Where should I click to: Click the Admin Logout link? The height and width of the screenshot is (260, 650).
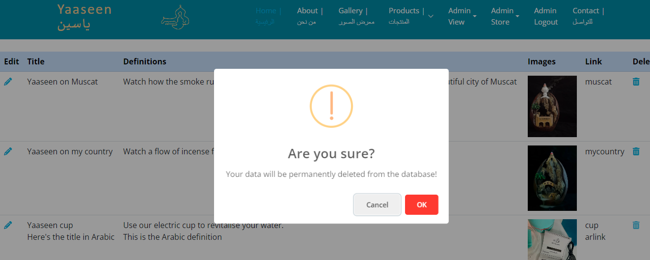[546, 16]
